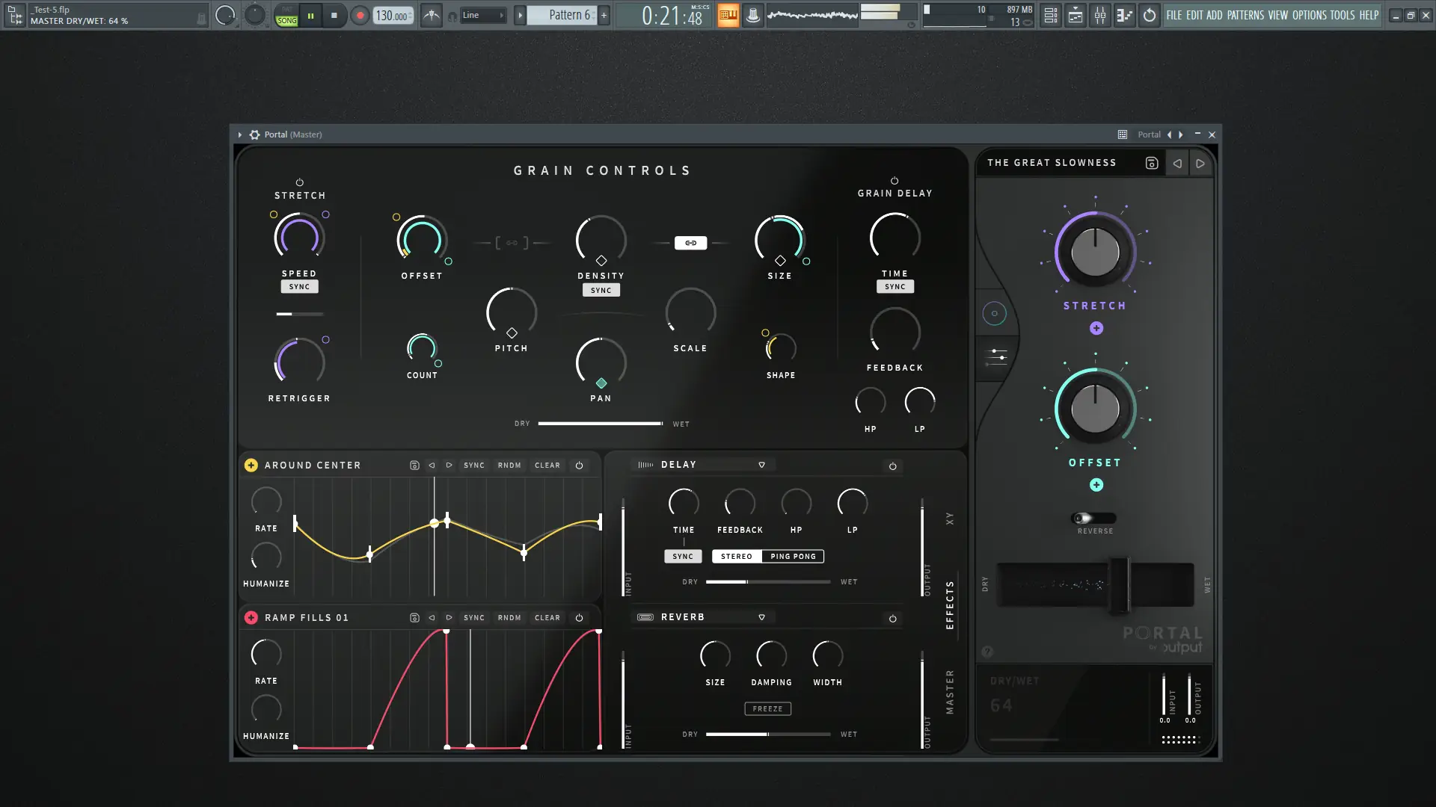Click CLEAR on Around Center modulator
The image size is (1436, 807).
click(x=547, y=466)
